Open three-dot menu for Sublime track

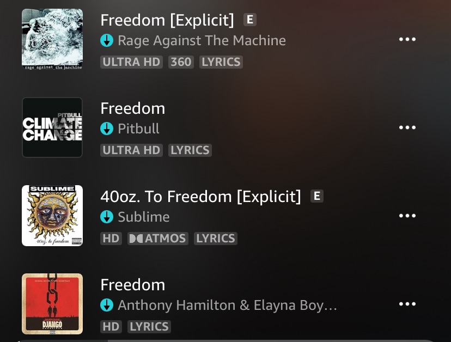click(407, 216)
